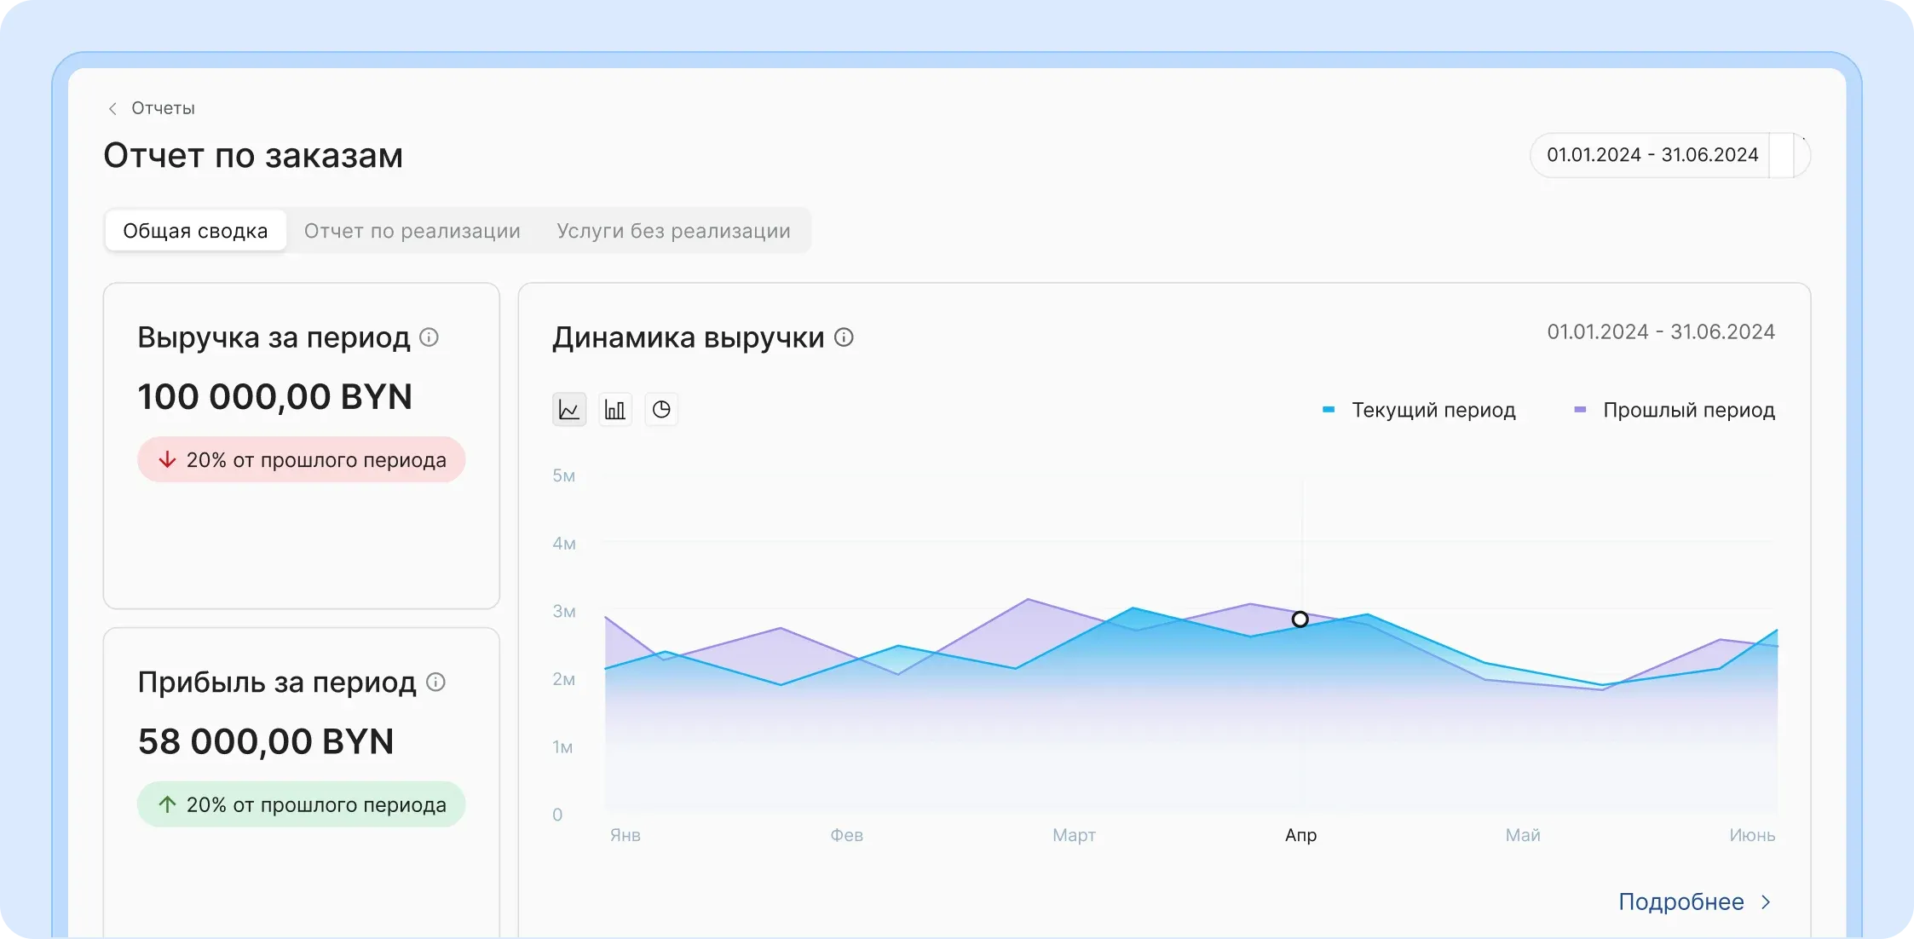Click the chevron beside Подробнее

[1766, 902]
